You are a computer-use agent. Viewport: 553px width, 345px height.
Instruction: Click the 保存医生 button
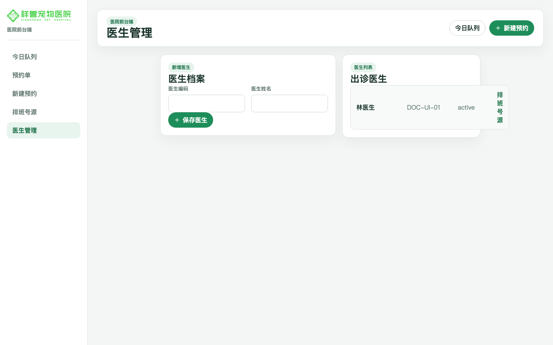[x=190, y=120]
